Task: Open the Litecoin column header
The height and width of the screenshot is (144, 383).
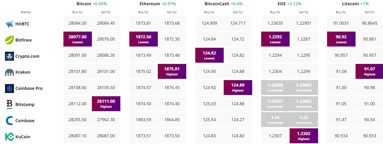Action: (350, 4)
